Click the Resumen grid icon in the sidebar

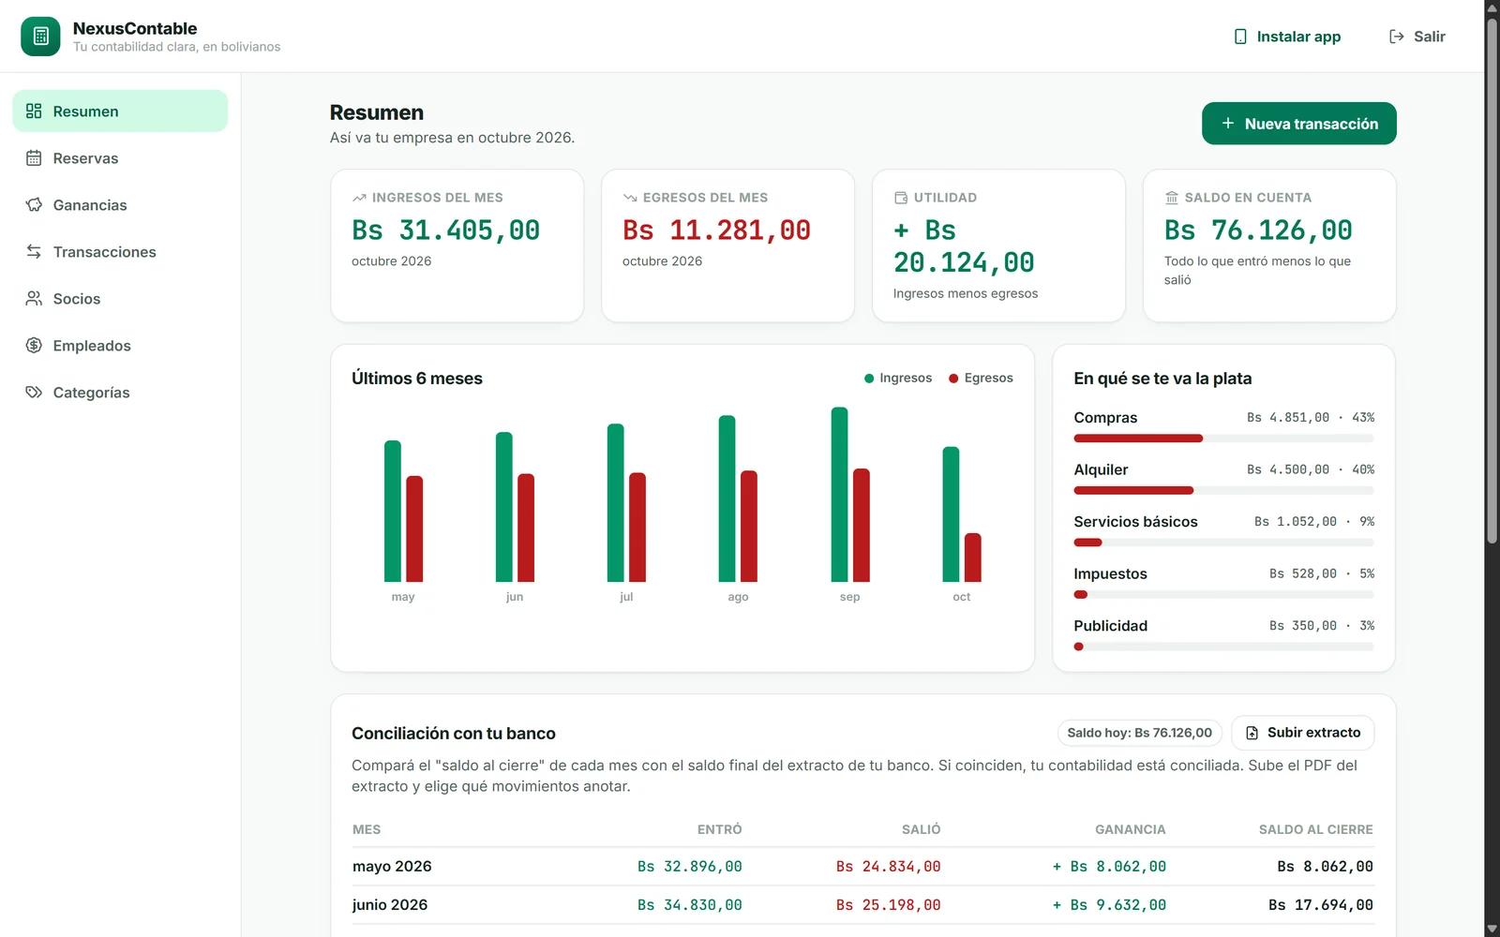[34, 111]
